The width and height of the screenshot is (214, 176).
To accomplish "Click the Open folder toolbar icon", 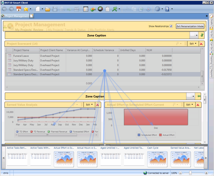I will click(x=48, y=9).
